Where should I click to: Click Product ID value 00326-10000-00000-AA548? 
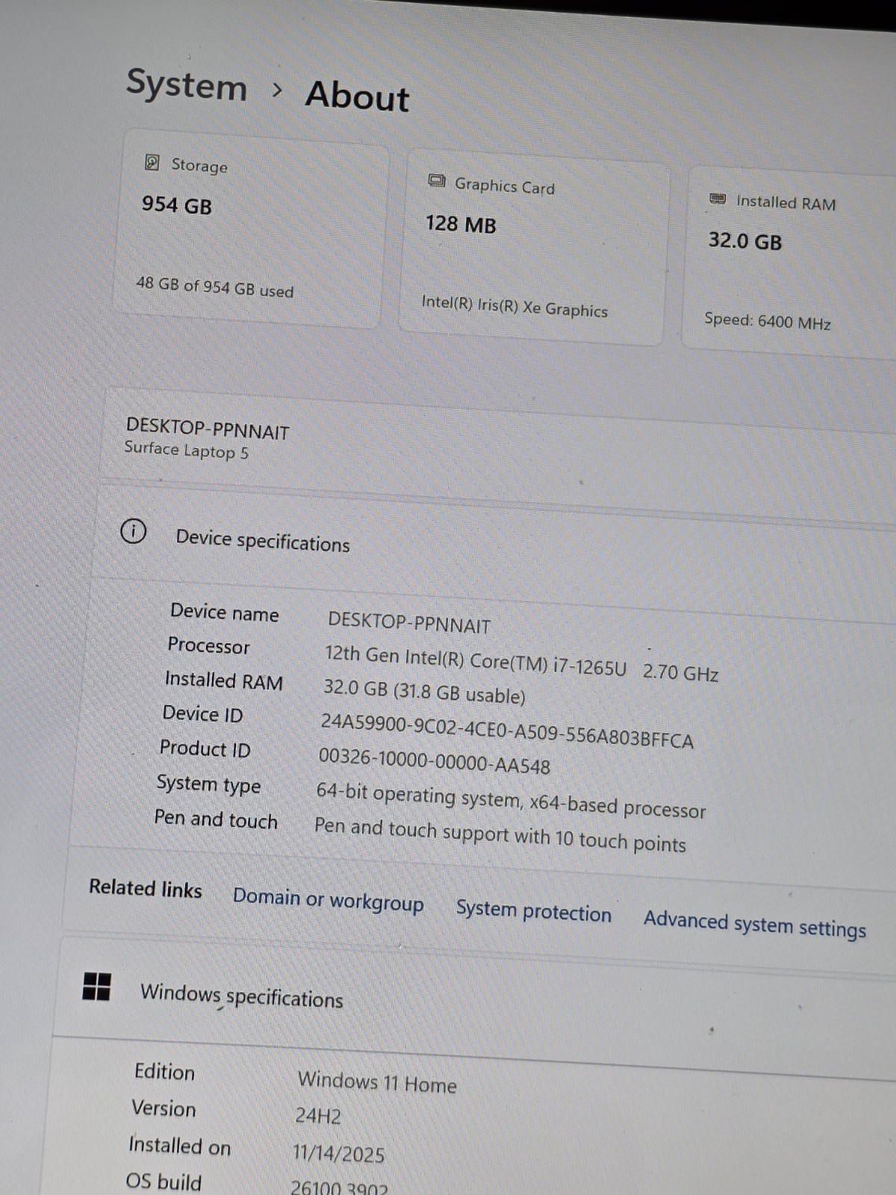pos(435,762)
